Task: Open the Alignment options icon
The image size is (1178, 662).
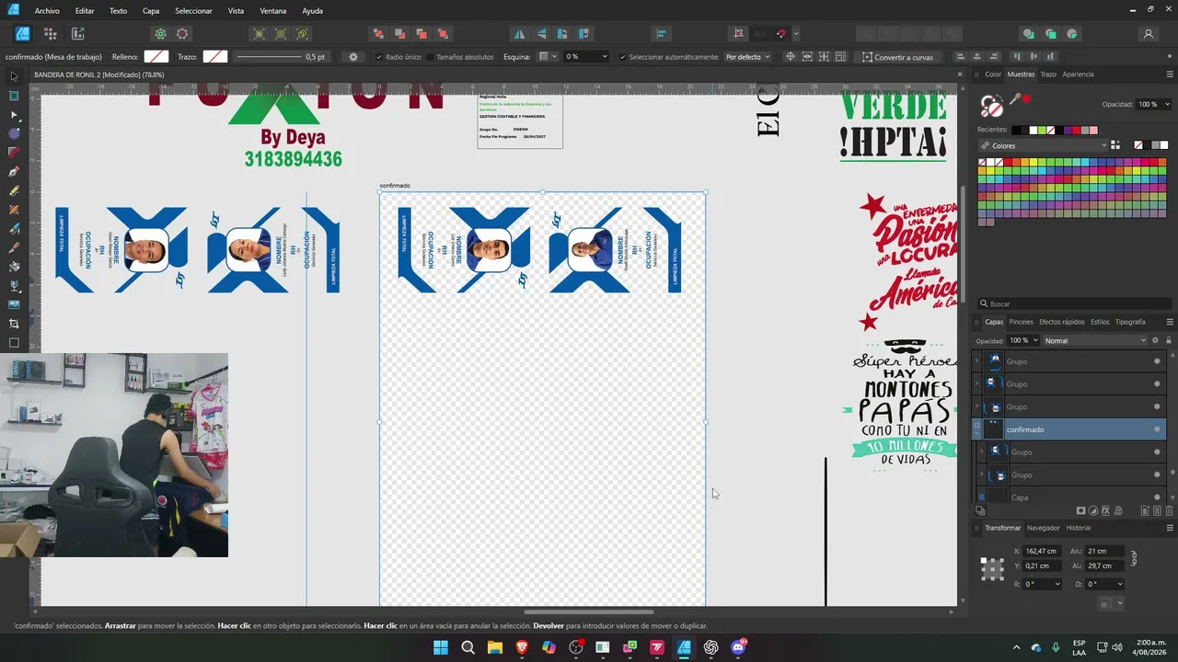Action: click(661, 34)
